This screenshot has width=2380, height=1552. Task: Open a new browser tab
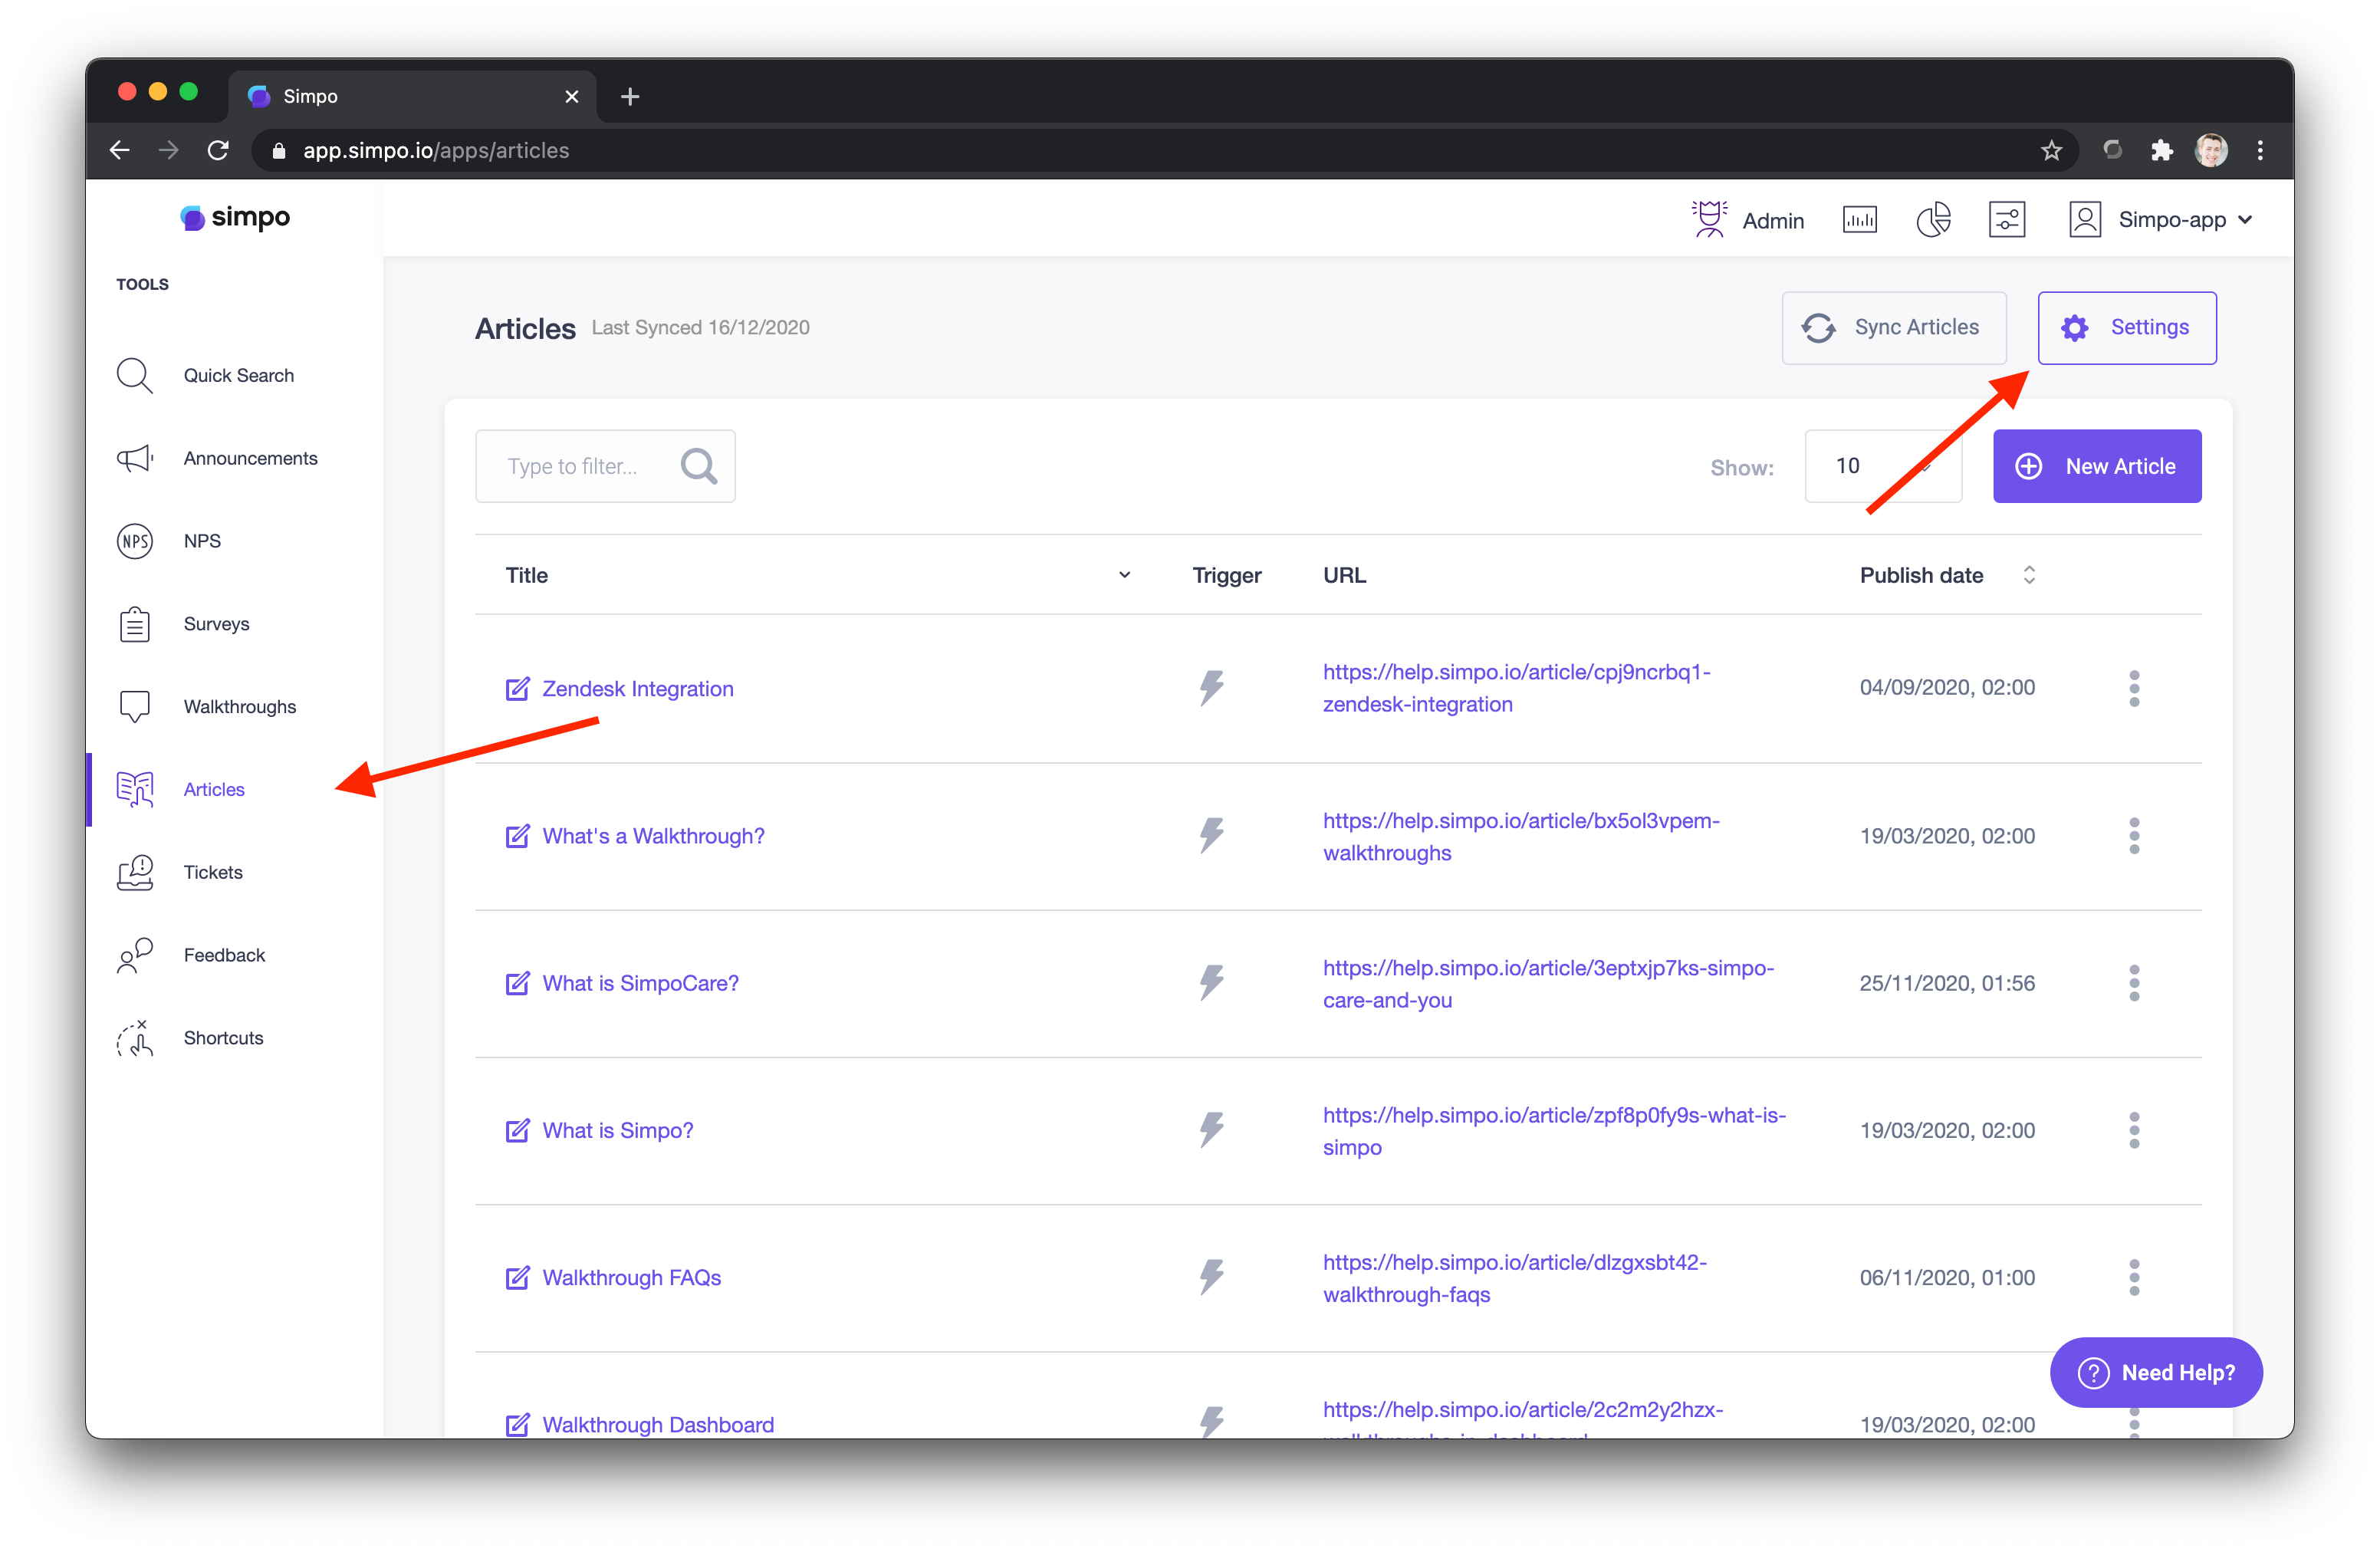click(x=629, y=96)
